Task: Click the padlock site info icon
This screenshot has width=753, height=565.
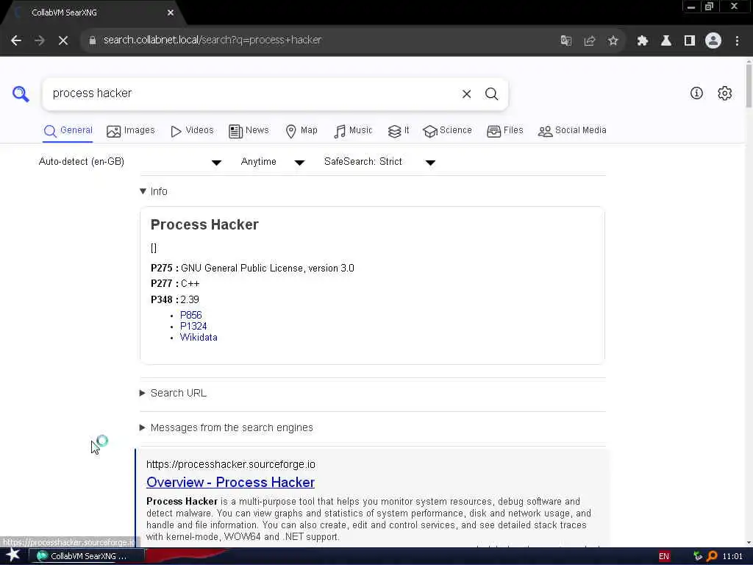Action: point(92,40)
